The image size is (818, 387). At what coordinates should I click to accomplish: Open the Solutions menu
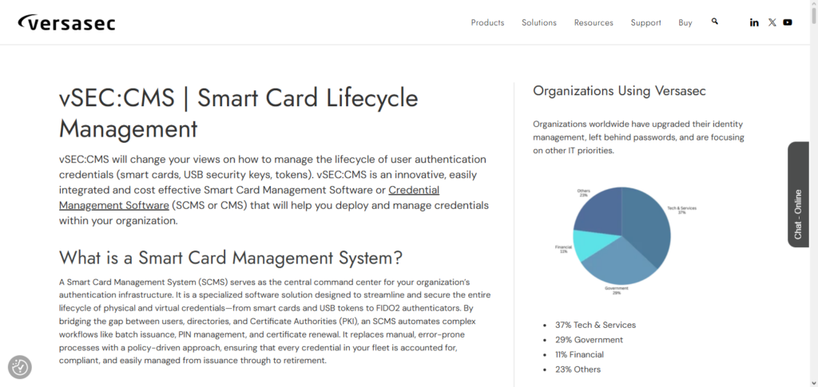pyautogui.click(x=539, y=22)
